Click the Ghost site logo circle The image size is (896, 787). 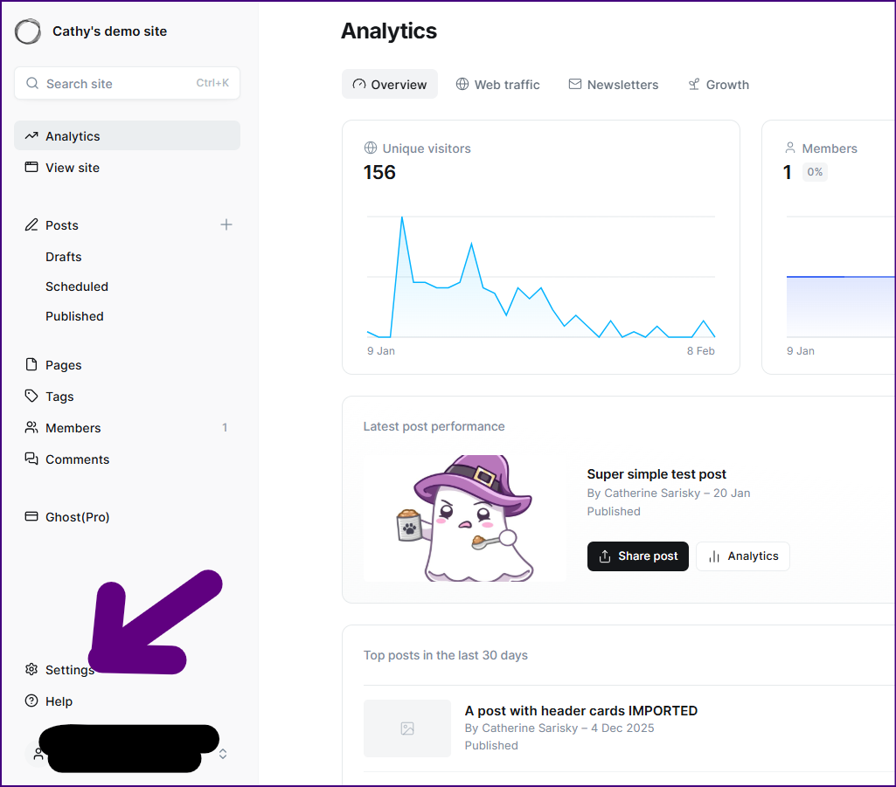coord(28,31)
